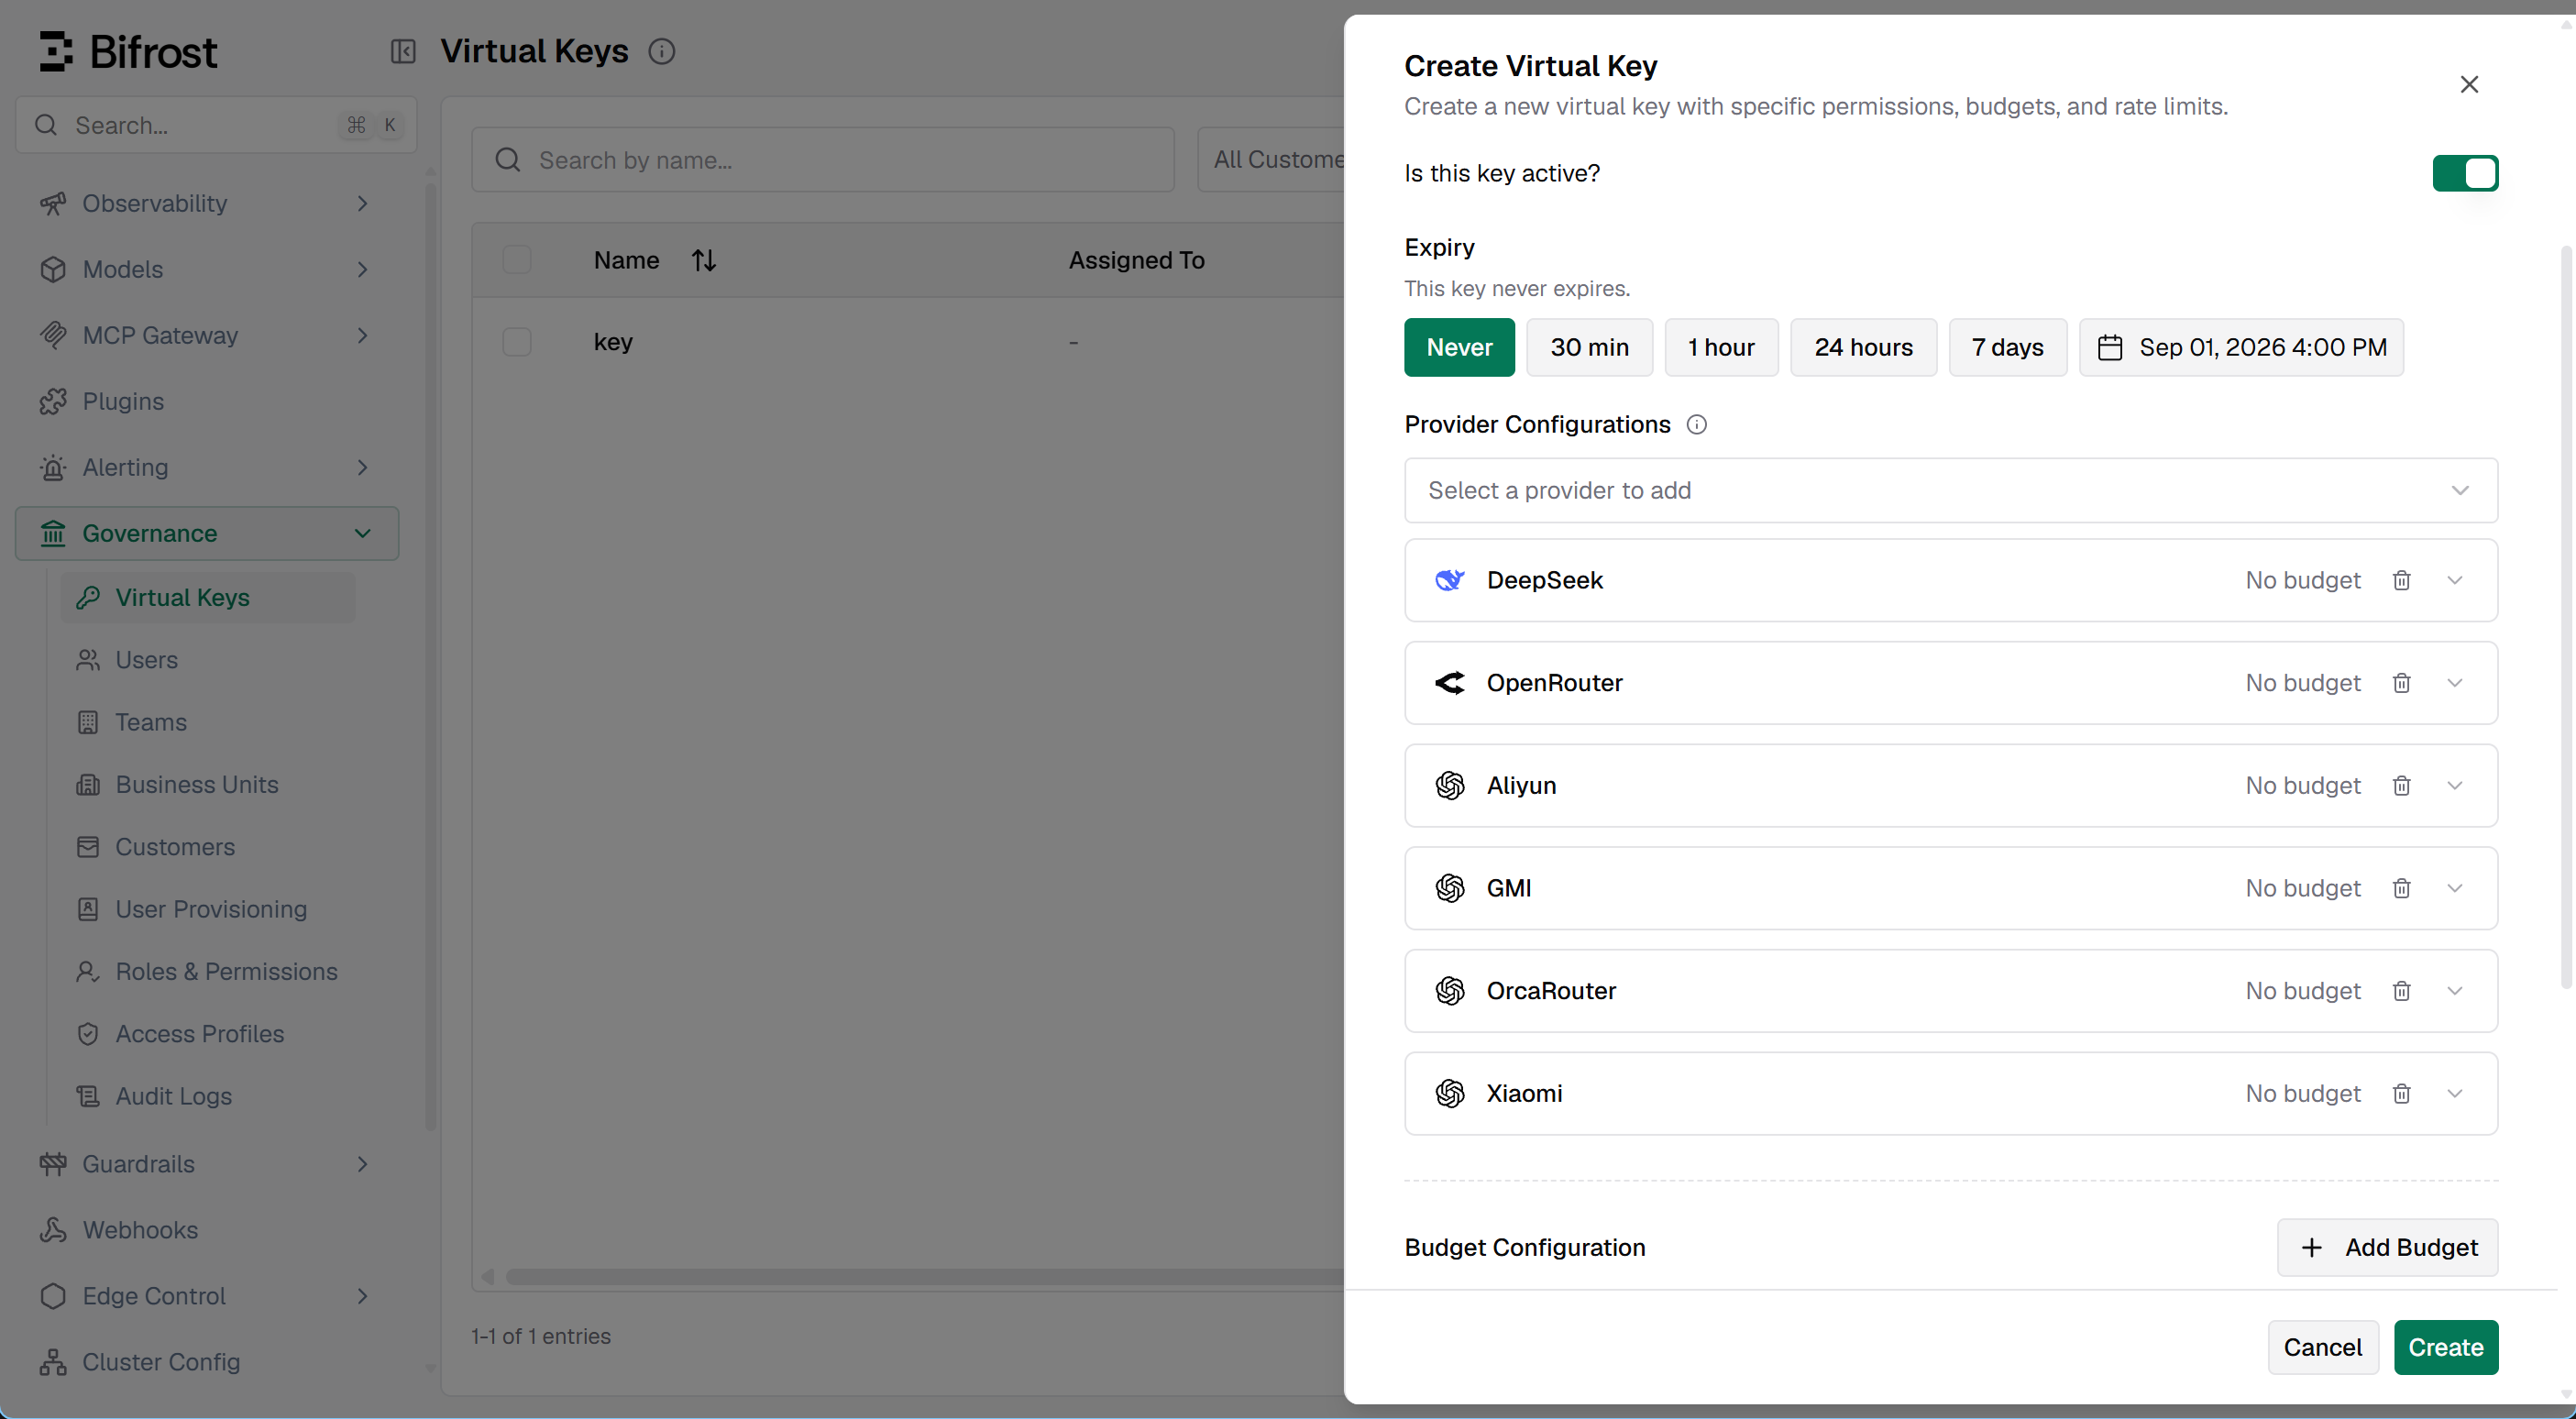
Task: Click the search magnifier in sidebar
Action: pyautogui.click(x=46, y=126)
